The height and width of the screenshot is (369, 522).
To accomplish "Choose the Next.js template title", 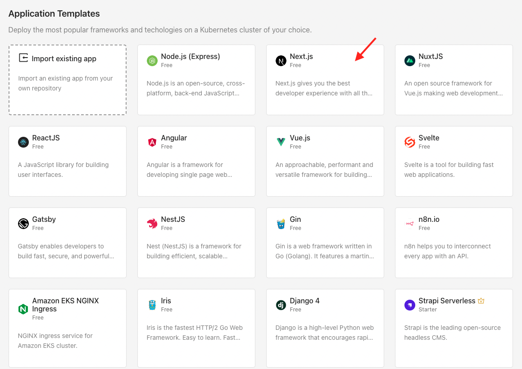I will coord(301,57).
